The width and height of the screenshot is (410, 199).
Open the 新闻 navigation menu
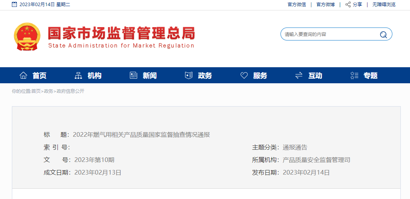pos(150,76)
